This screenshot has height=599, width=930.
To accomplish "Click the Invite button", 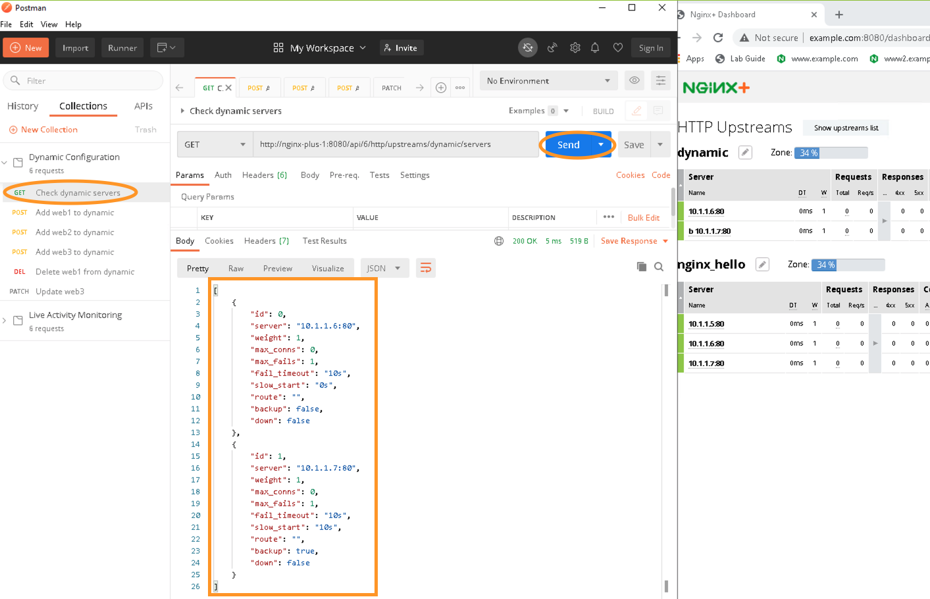I will pos(401,47).
